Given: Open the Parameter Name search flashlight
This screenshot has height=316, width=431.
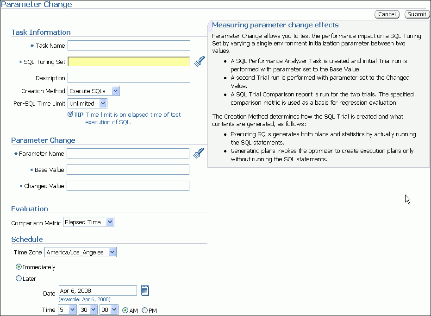Looking at the screenshot, I should (199, 153).
